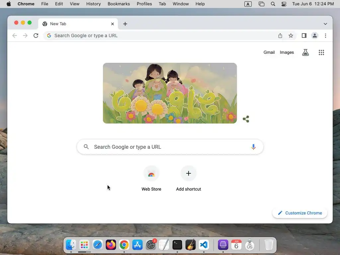The width and height of the screenshot is (340, 255).
Task: Open Control Center in menu bar
Action: pos(284,4)
